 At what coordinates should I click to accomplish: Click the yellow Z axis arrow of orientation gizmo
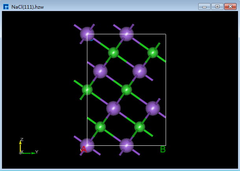pos(20,146)
